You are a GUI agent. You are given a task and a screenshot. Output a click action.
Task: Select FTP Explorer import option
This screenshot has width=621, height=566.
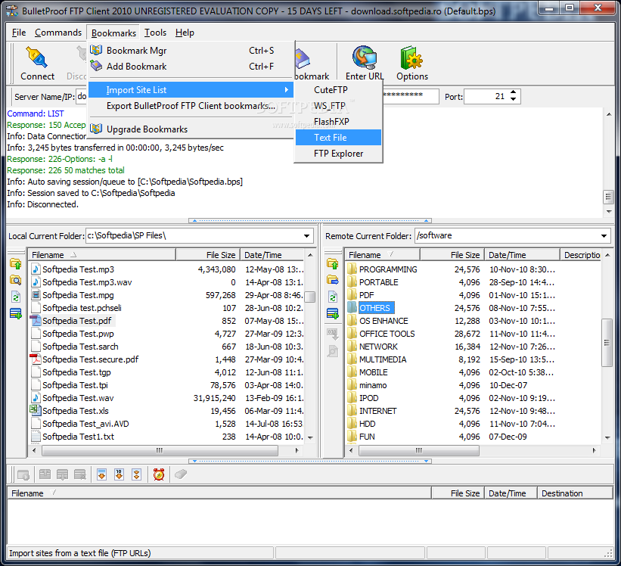pyautogui.click(x=338, y=154)
